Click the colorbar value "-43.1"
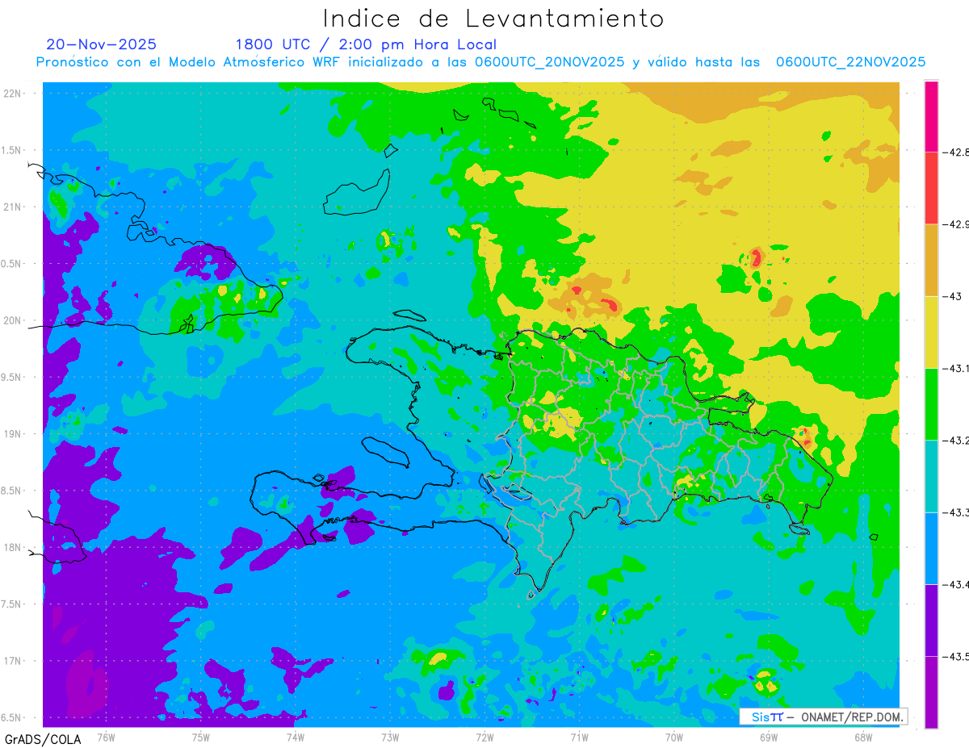The height and width of the screenshot is (748, 969). [958, 368]
